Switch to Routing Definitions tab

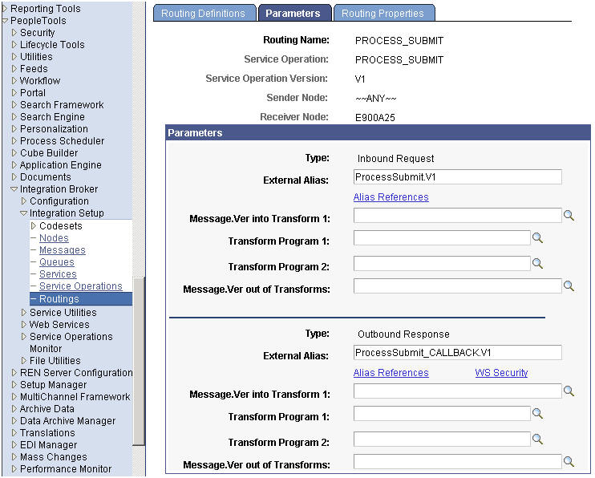pos(204,14)
